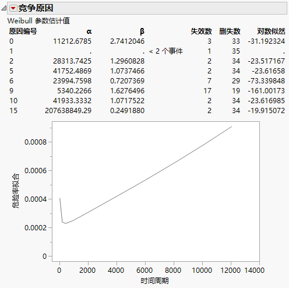Viewport: 289px width, 288px height.
Task: Collapse the 竞争原因 outline with gray disclosure triangle
Action: pyautogui.click(x=4, y=8)
